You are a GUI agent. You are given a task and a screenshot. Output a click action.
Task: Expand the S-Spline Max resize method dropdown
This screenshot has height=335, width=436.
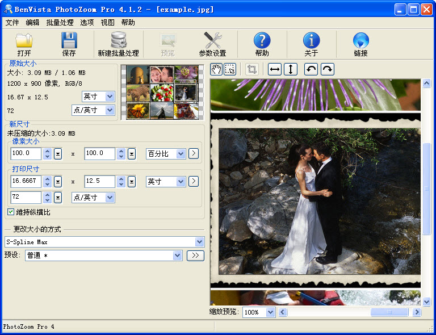[x=199, y=242]
